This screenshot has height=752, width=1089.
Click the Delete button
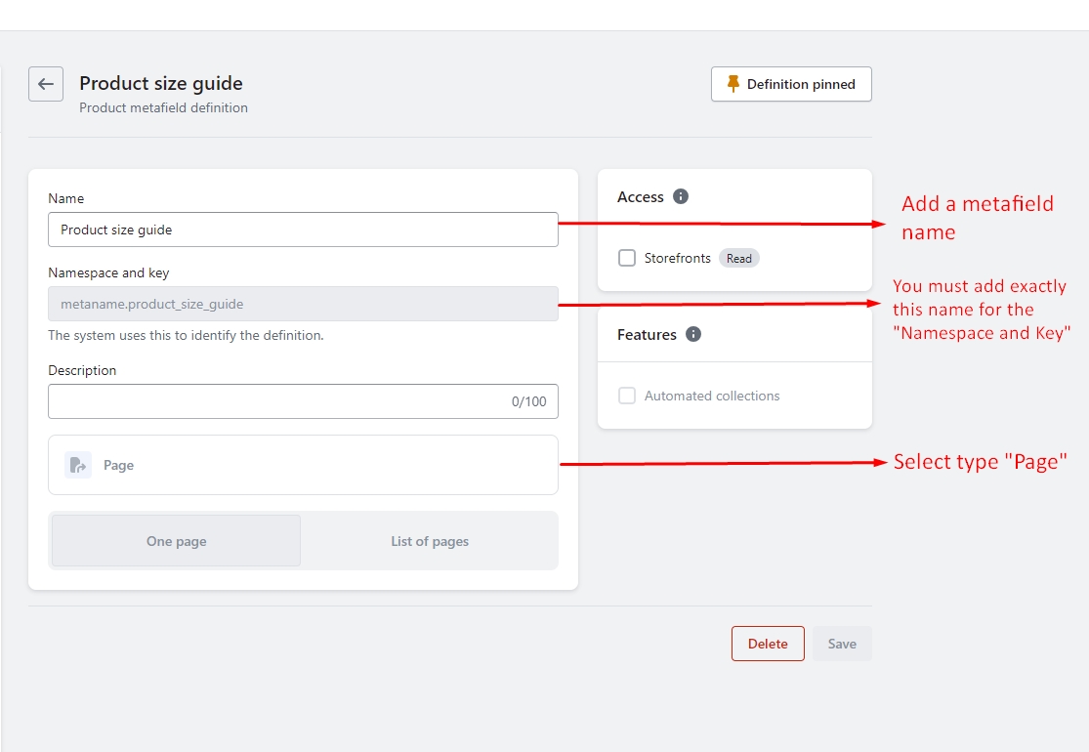(x=768, y=644)
